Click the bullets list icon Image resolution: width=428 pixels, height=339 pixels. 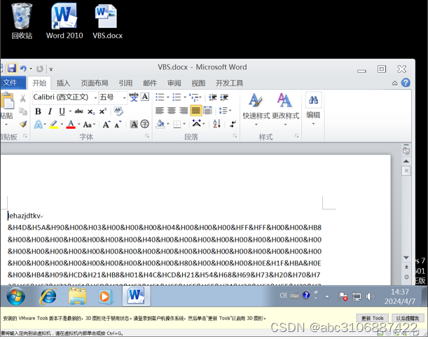pos(160,97)
